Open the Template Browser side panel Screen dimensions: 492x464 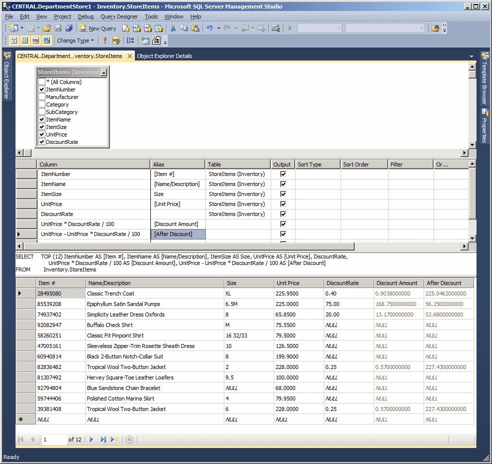coord(485,78)
